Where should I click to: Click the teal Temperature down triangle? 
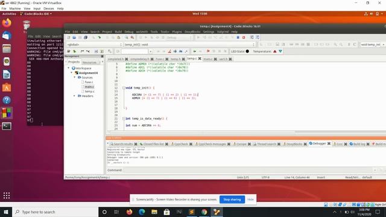(x=280, y=51)
